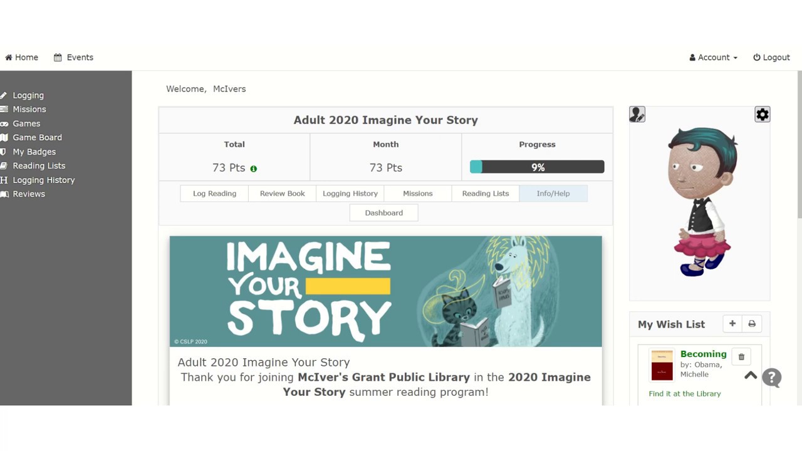This screenshot has height=451, width=802.
Task: Click the 9% progress bar
Action: pyautogui.click(x=537, y=167)
